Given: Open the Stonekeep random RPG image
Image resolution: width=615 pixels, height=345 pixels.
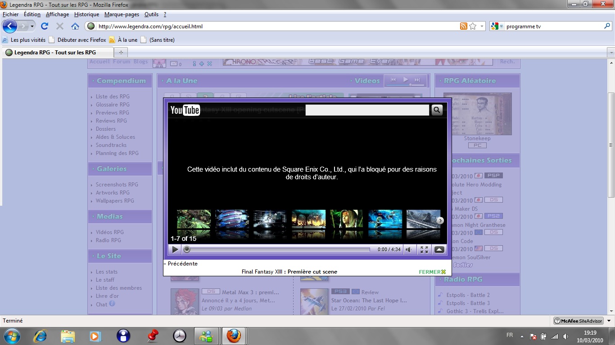Looking at the screenshot, I should (x=477, y=114).
